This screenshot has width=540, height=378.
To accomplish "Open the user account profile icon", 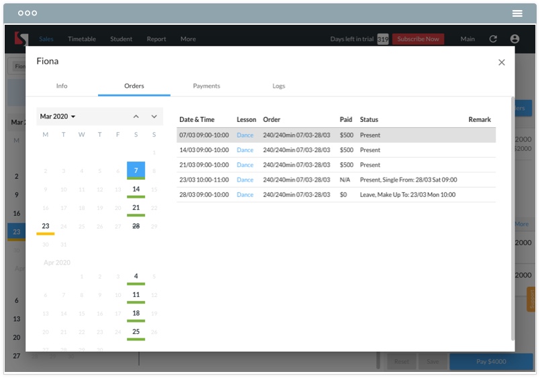I will (x=514, y=39).
